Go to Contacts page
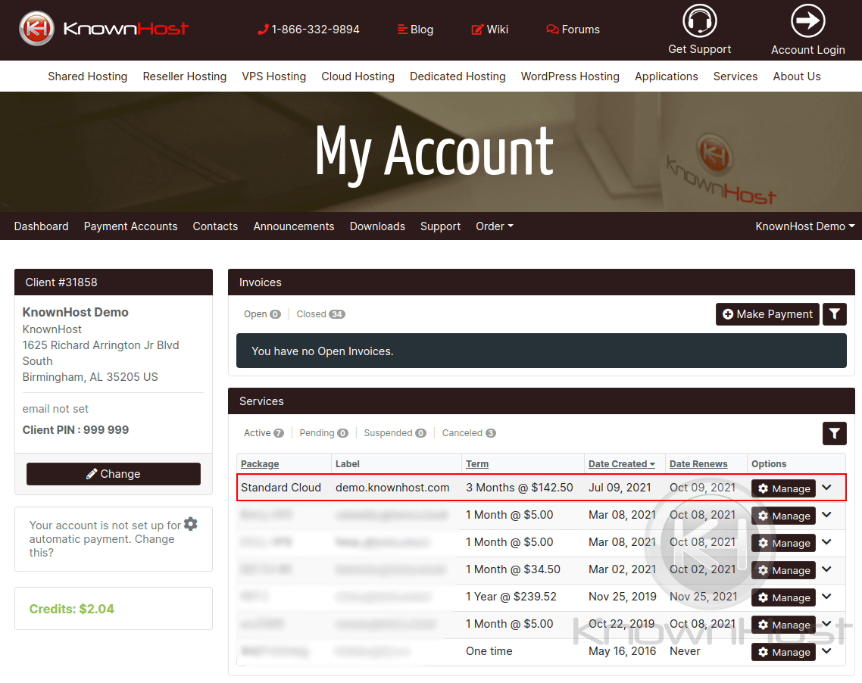The height and width of the screenshot is (683, 862). [215, 226]
